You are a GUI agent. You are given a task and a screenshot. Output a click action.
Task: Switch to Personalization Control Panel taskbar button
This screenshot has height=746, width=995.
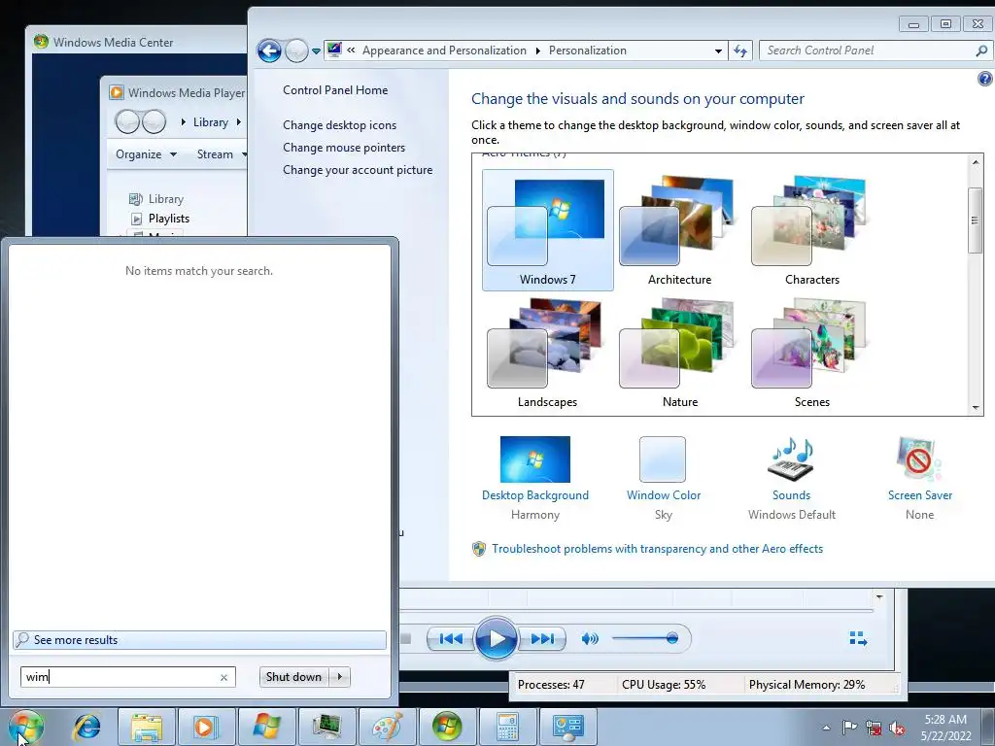(567, 727)
